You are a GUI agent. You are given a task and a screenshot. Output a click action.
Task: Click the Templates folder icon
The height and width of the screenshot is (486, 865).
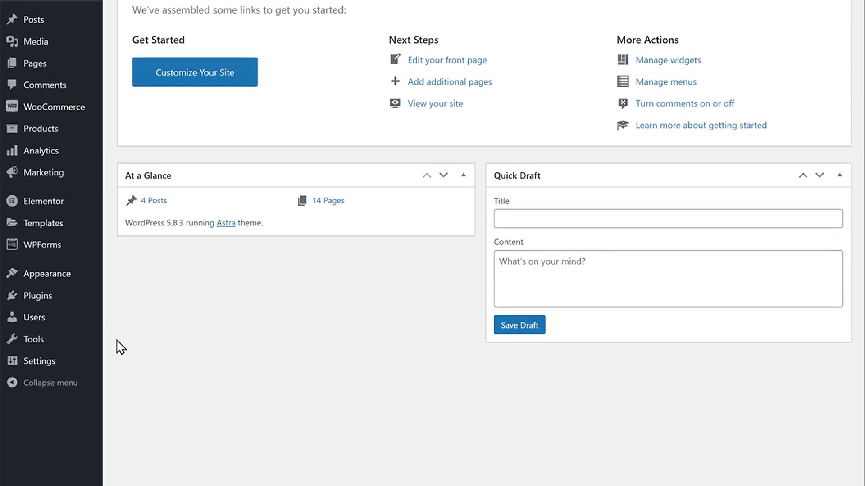pyautogui.click(x=12, y=223)
